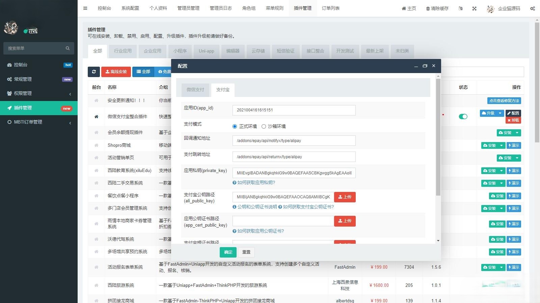Click 上传 for 支付宝公钥路径
This screenshot has height=303, width=540.
pos(345,197)
